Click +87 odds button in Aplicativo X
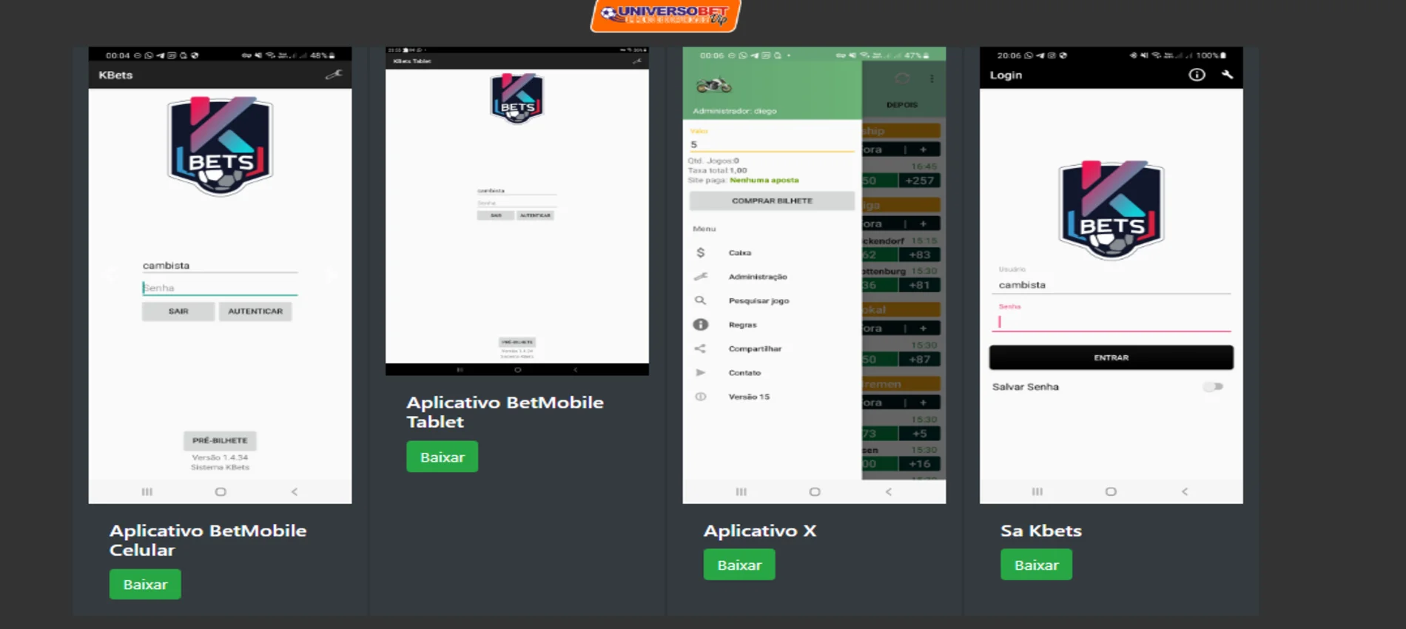1406x629 pixels. pyautogui.click(x=919, y=360)
